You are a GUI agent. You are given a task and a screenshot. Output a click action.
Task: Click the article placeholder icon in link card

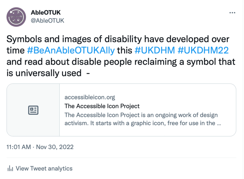click(33, 110)
